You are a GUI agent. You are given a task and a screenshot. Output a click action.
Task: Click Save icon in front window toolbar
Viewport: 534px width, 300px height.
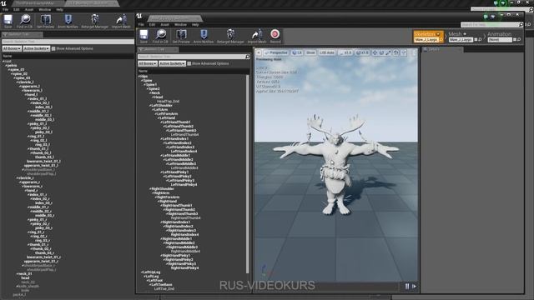pos(144,36)
